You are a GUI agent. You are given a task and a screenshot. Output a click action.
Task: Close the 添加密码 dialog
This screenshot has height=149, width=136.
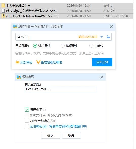point(102,77)
